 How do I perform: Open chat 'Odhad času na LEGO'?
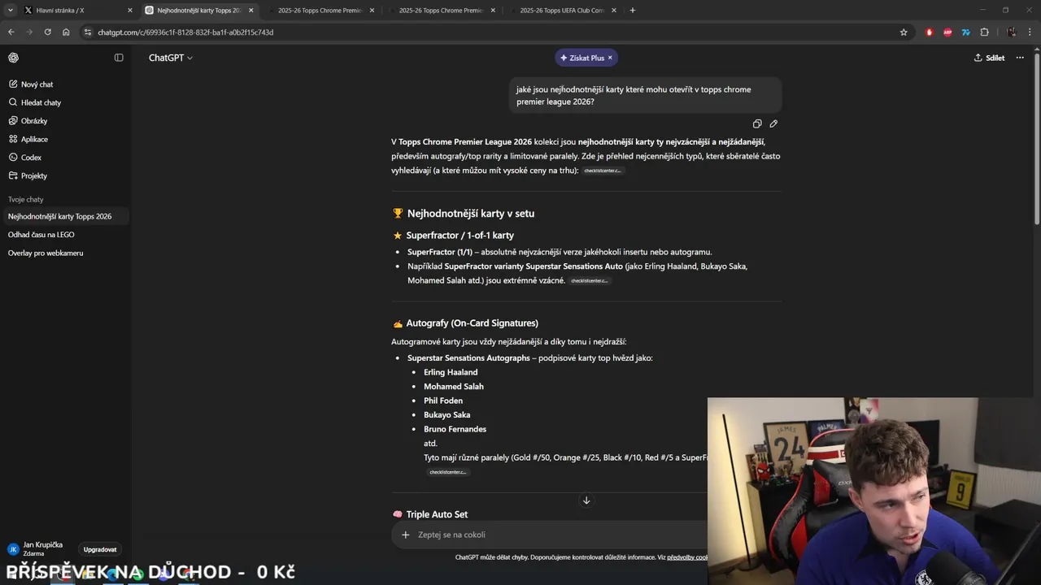click(65, 235)
